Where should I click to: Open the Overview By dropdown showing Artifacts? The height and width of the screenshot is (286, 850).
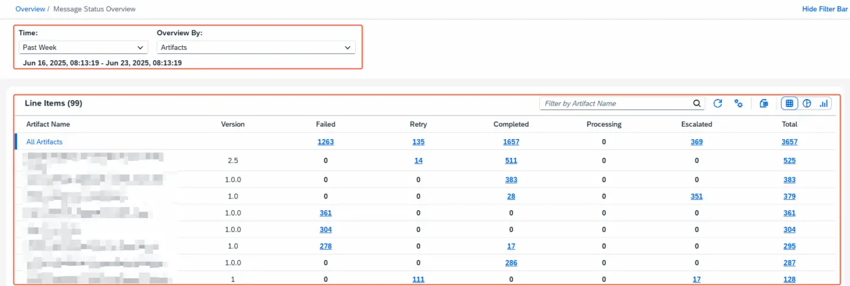[256, 47]
